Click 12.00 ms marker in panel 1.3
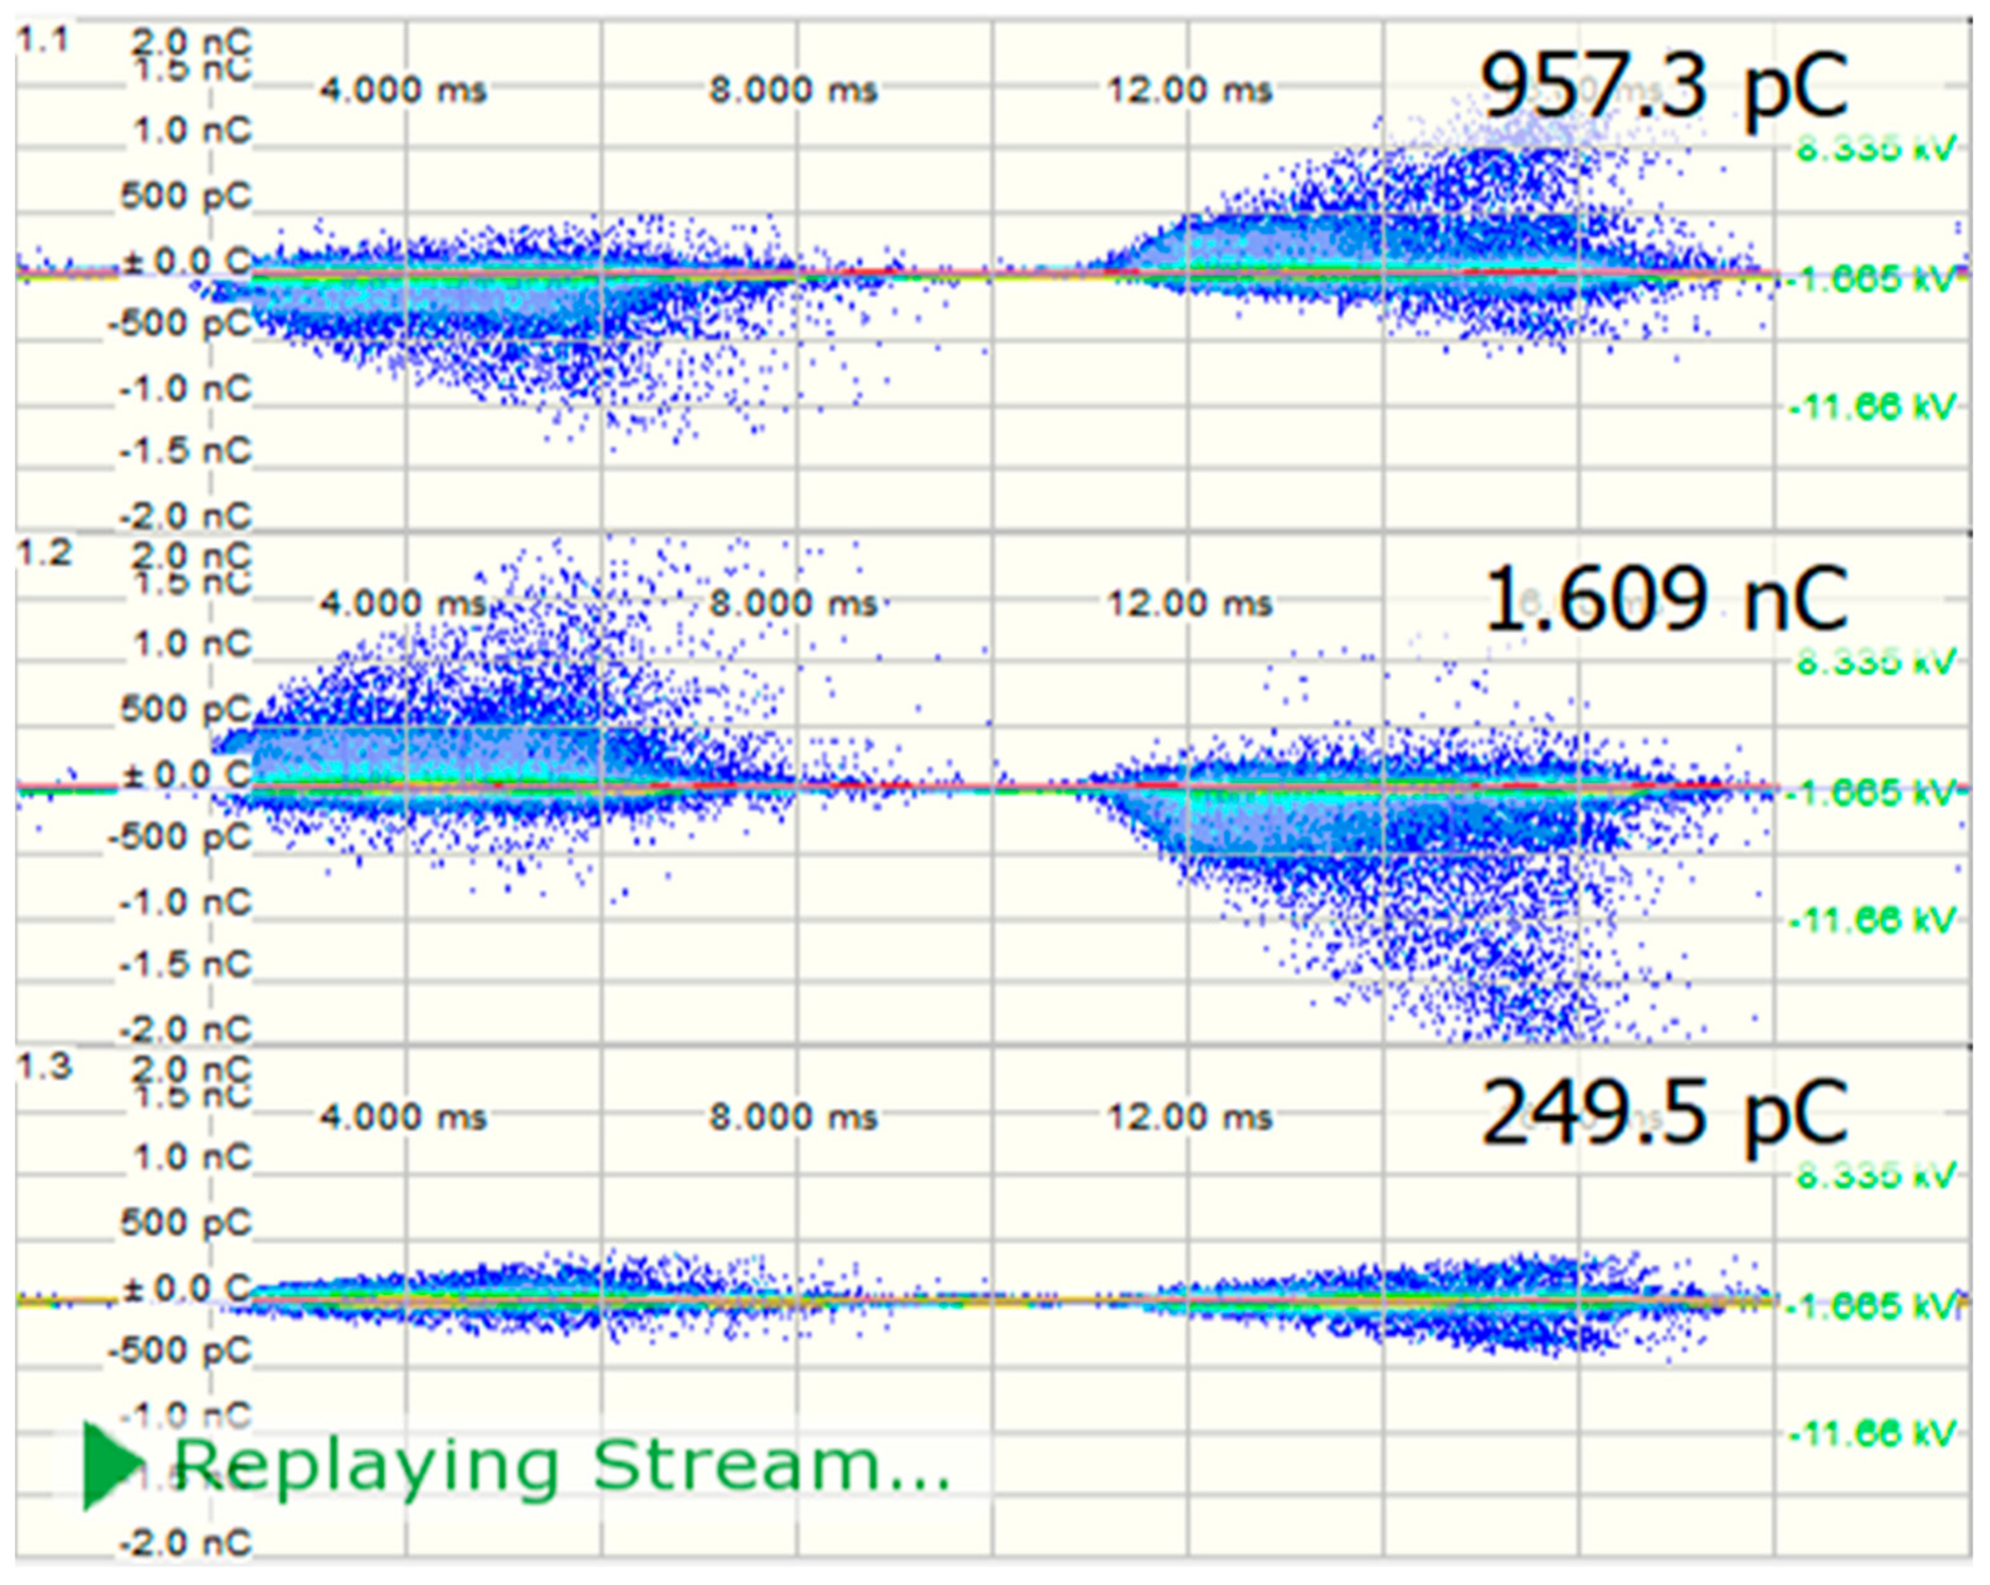This screenshot has height=1585, width=1990. point(1190,1118)
